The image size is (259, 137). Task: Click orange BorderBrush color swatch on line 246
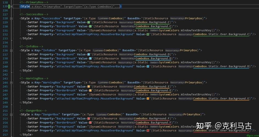click(x=90, y=90)
